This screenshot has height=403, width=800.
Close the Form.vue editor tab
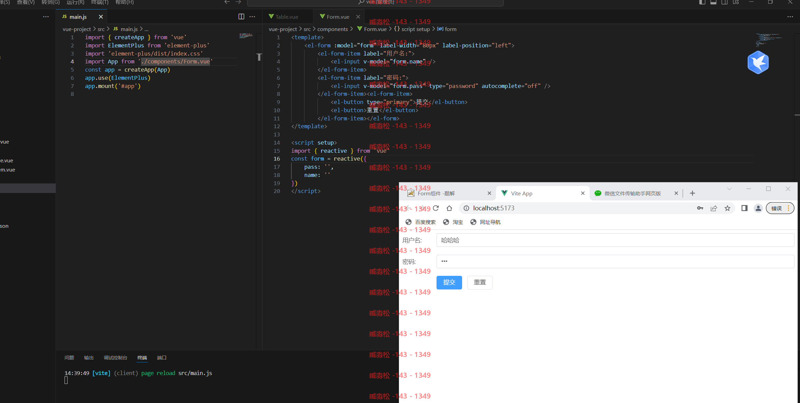pos(358,17)
